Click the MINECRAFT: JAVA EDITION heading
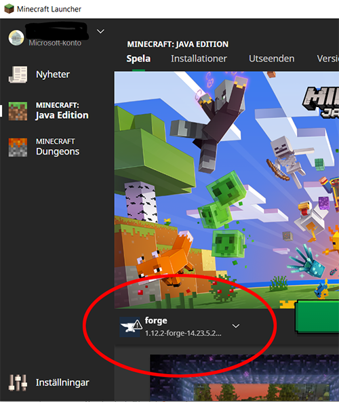Image resolution: width=339 pixels, height=402 pixels. pyautogui.click(x=178, y=44)
